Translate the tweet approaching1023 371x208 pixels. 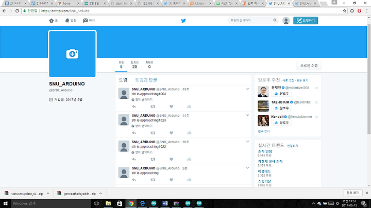pyautogui.click(x=142, y=126)
